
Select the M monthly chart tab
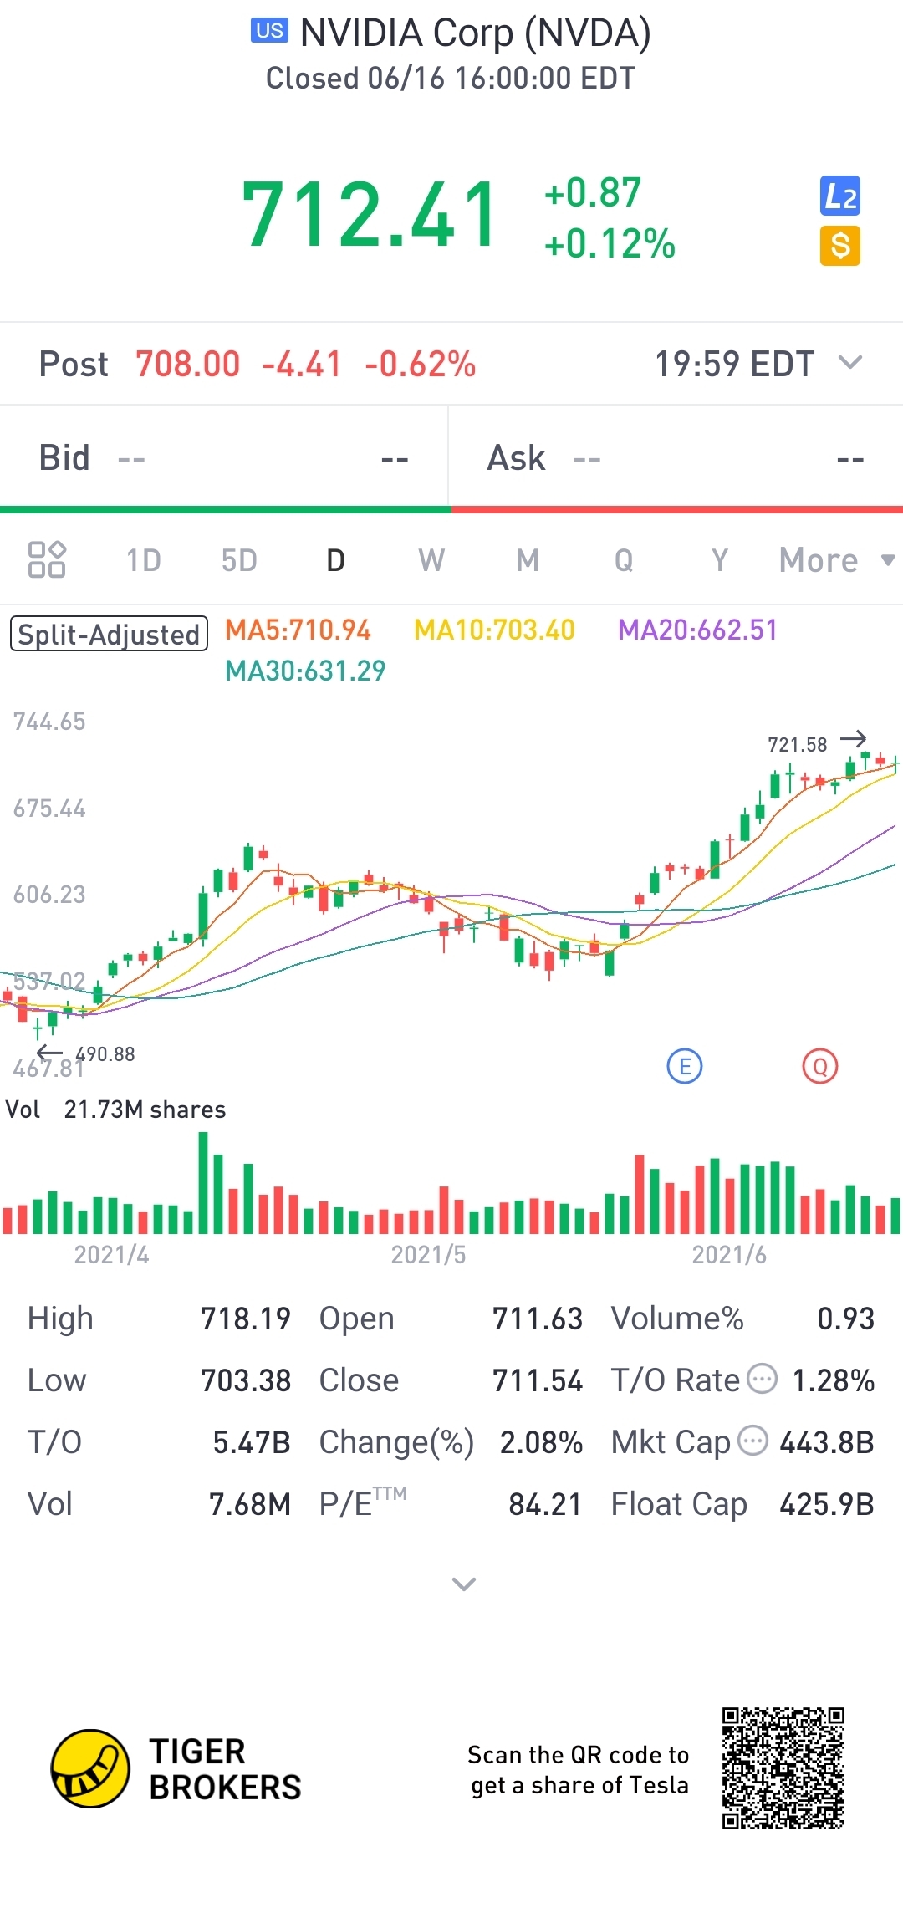[528, 560]
